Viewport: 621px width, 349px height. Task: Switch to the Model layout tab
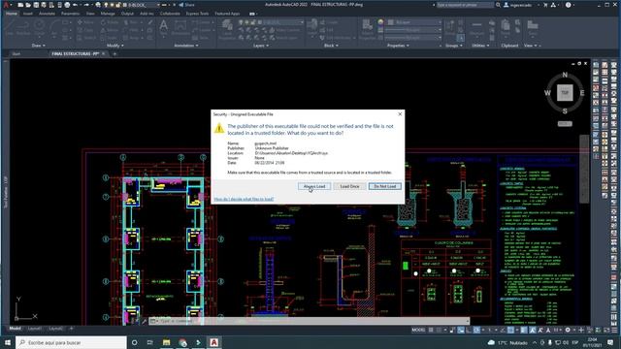click(16, 329)
